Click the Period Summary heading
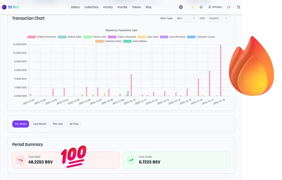This screenshot has width=282, height=180. coord(28,144)
